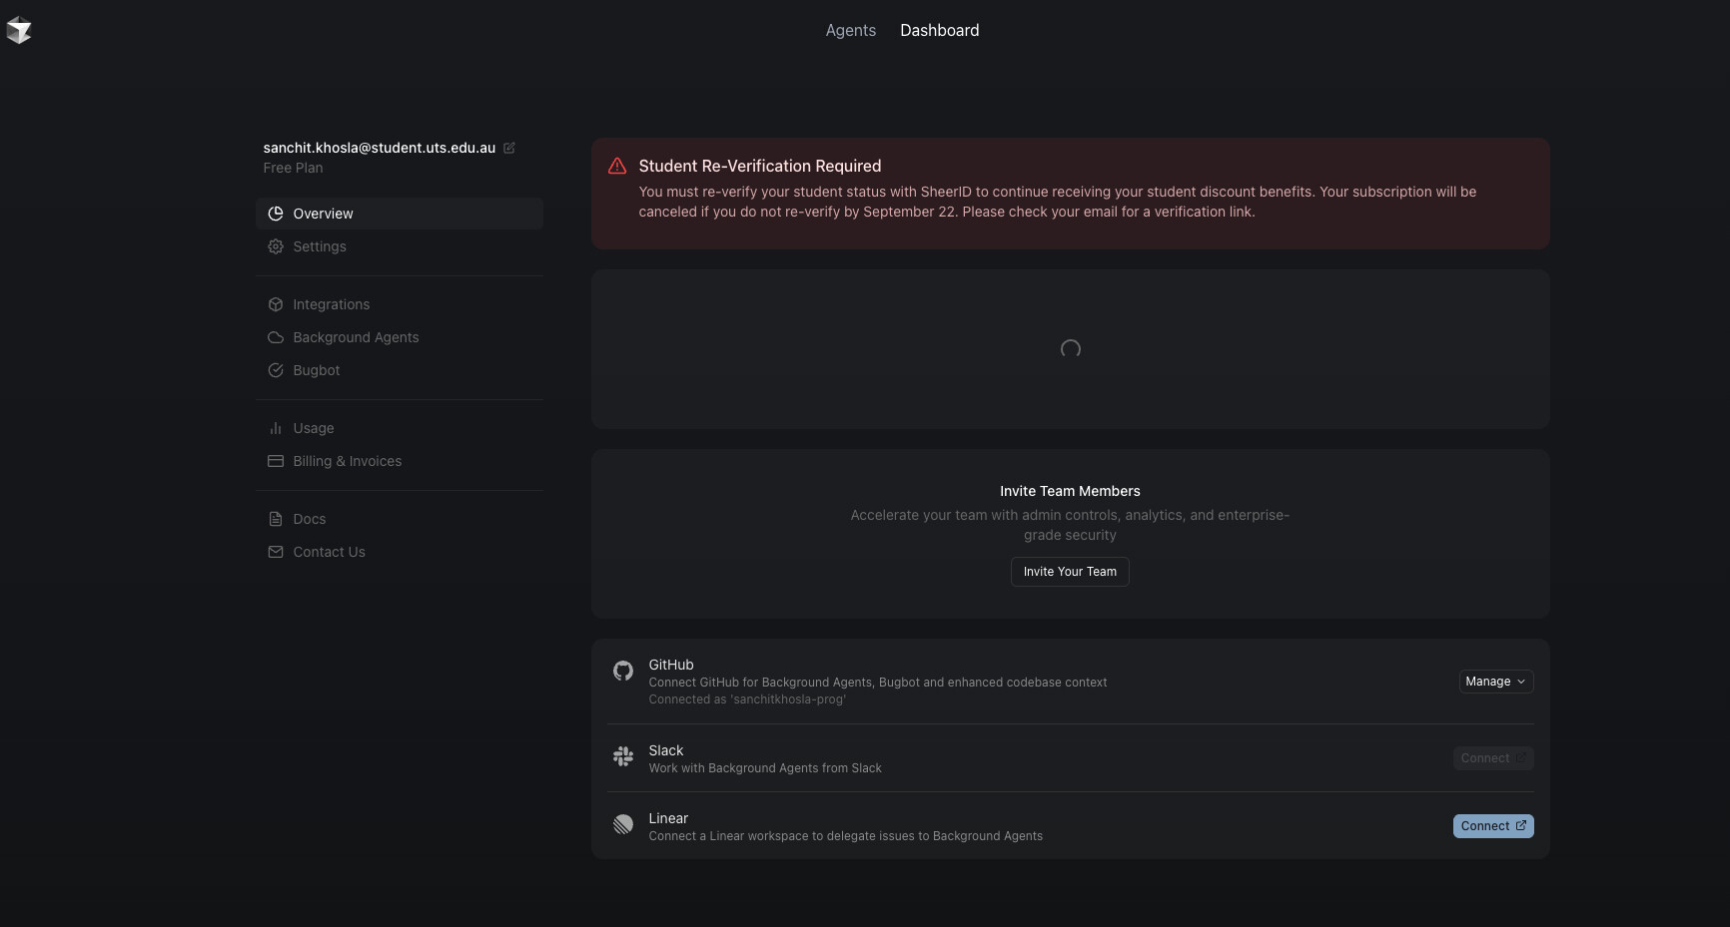The width and height of the screenshot is (1730, 927).
Task: Expand the GitHub Manage dropdown
Action: [1495, 682]
